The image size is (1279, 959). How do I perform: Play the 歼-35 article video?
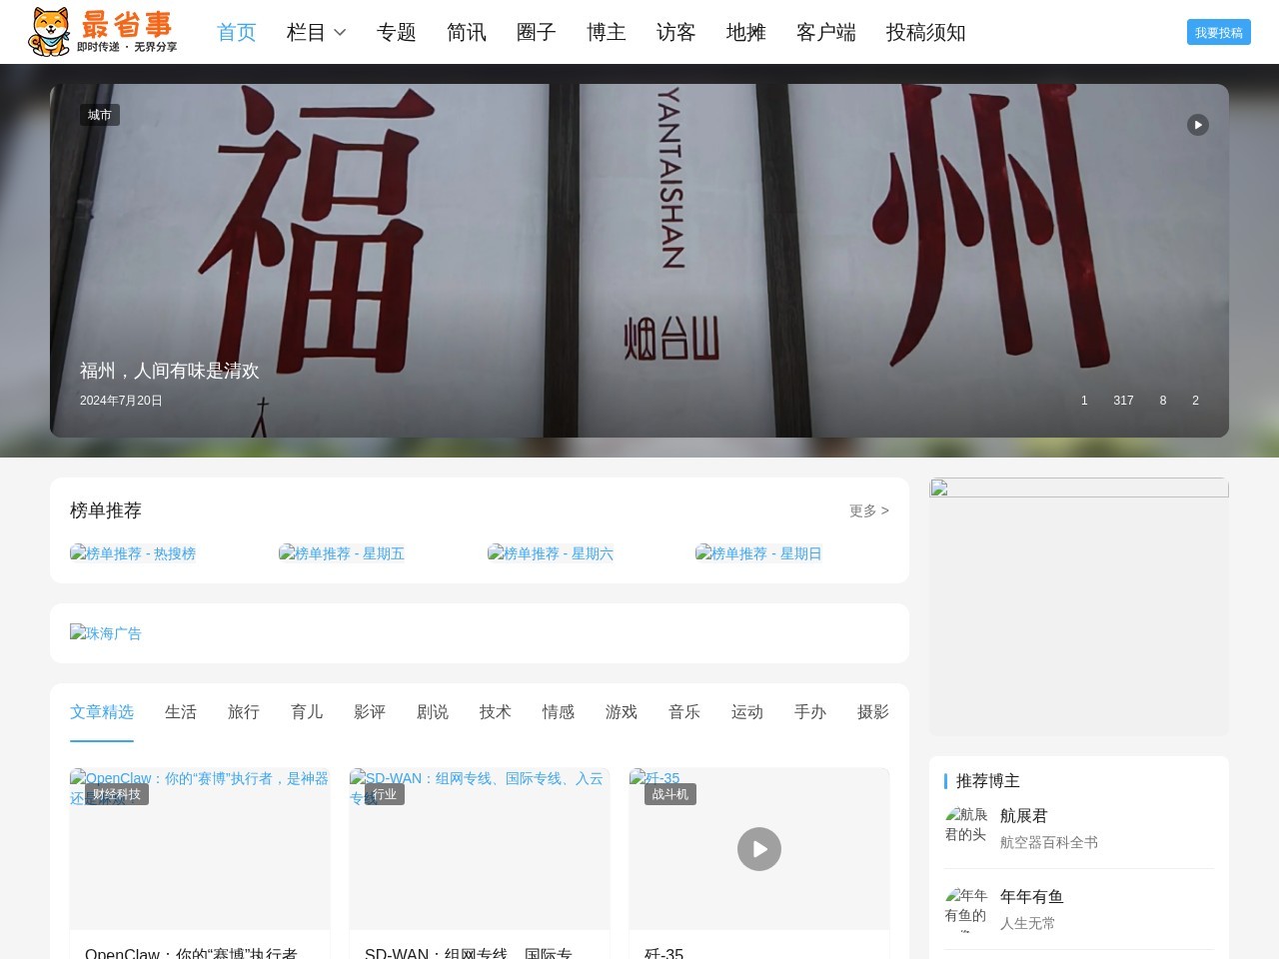click(759, 849)
